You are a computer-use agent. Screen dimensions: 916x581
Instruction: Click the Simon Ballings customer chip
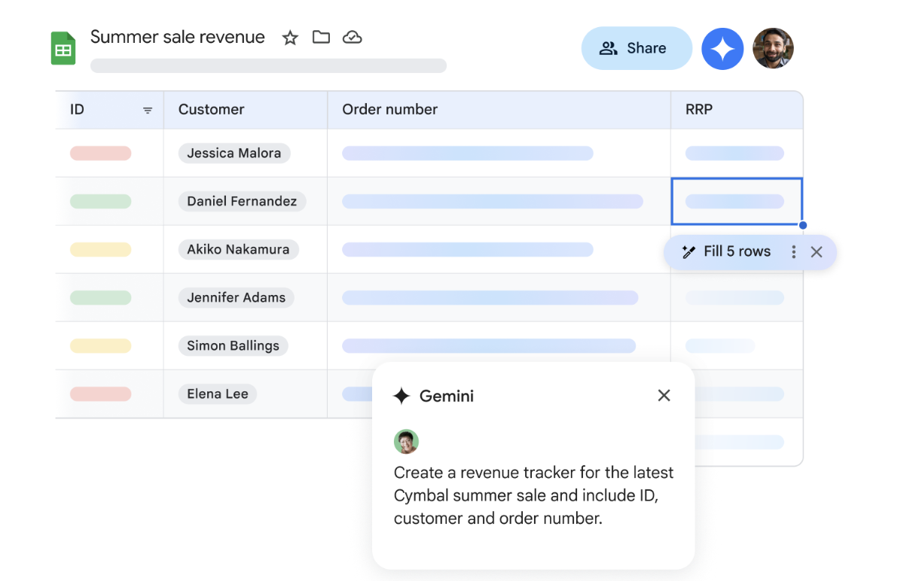pos(233,346)
